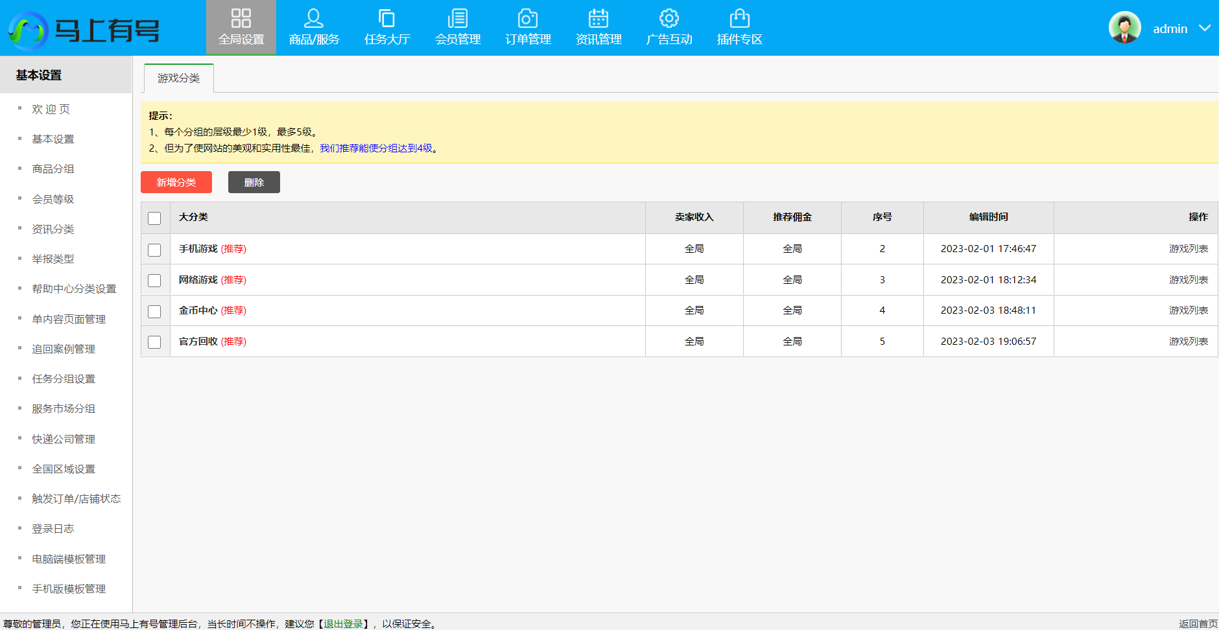Go to 任务大厅 section icon
This screenshot has width=1219, height=630.
386,18
